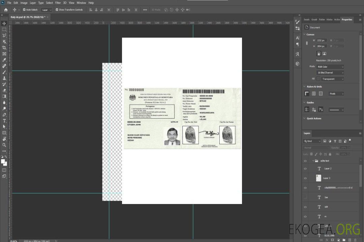364x242 pixels.
Task: Select the Zoom tool
Action: tap(4, 145)
